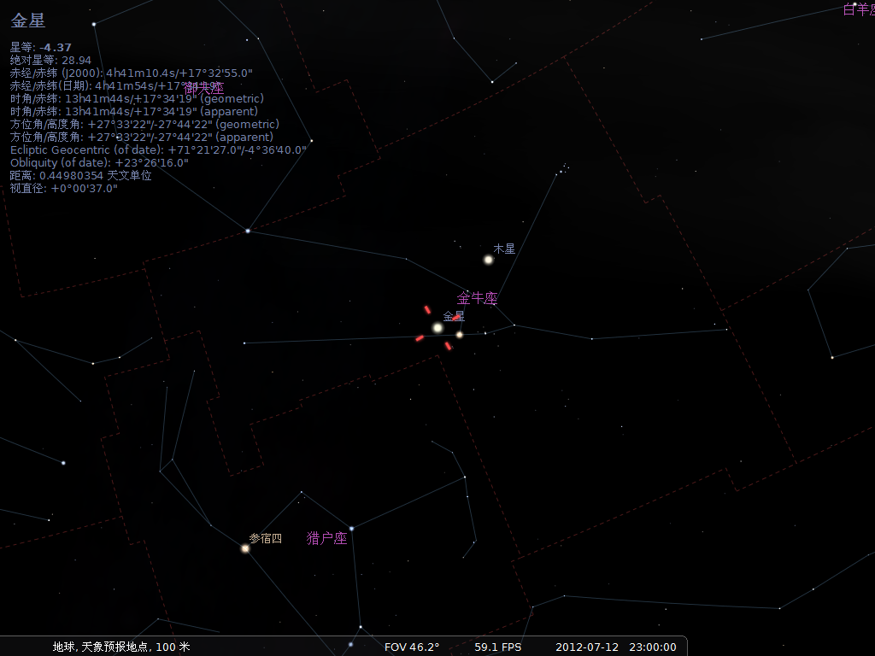Click the magnitude line 星等: -4.37

[x=41, y=48]
